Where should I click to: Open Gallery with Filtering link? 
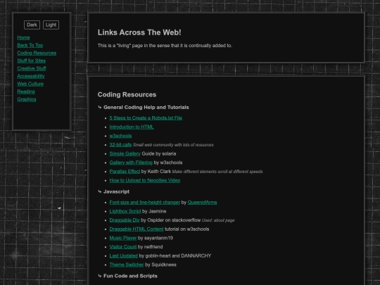pos(131,163)
